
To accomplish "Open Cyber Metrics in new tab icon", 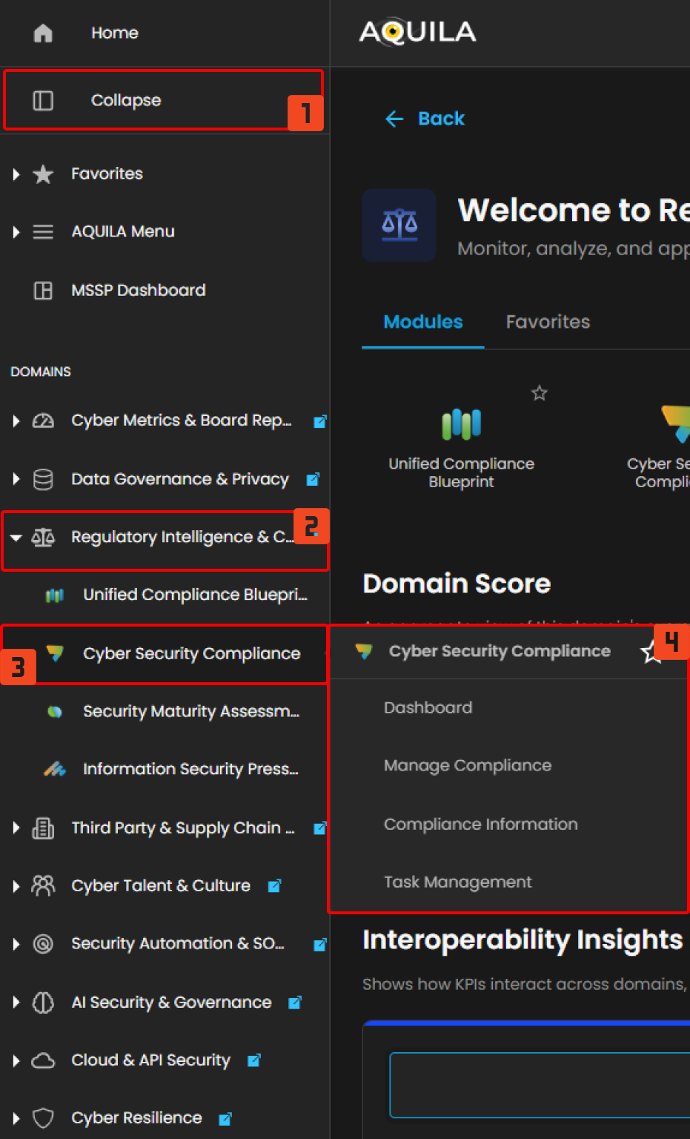I will tap(319, 421).
